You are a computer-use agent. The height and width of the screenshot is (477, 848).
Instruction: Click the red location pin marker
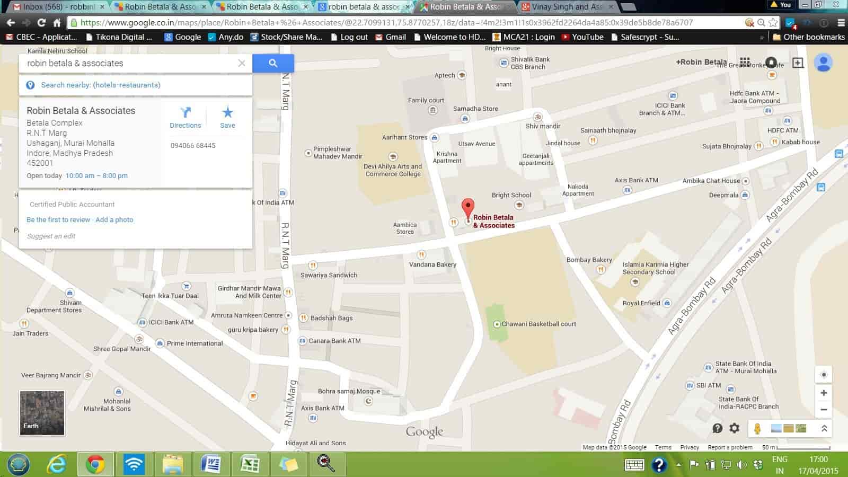tap(467, 210)
